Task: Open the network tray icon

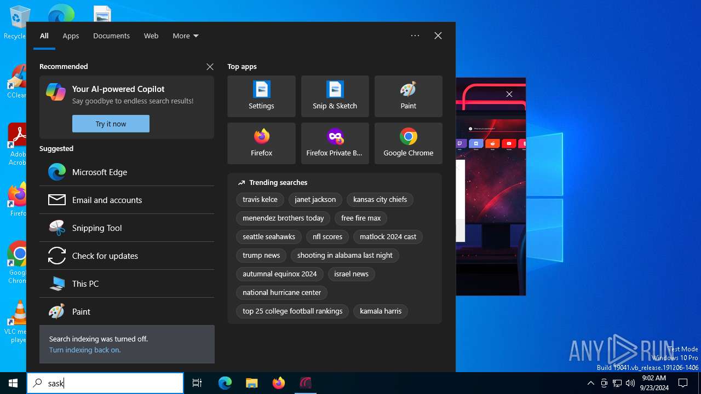Action: coord(617,383)
